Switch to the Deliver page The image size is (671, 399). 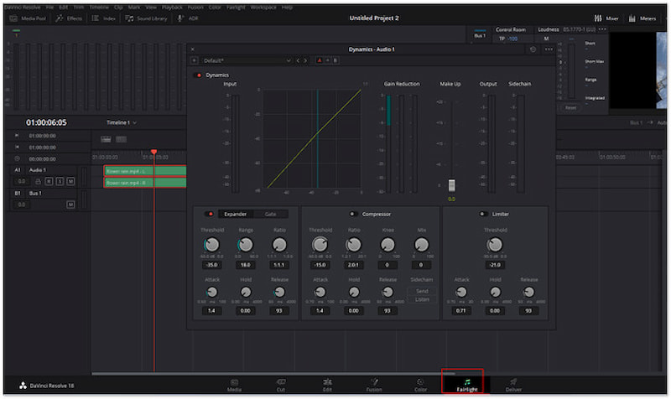click(512, 384)
